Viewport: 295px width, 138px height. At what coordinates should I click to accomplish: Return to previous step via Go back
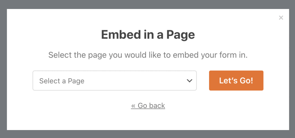point(148,106)
